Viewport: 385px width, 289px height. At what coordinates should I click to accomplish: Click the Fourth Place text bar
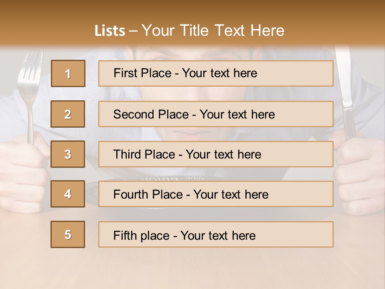point(216,194)
